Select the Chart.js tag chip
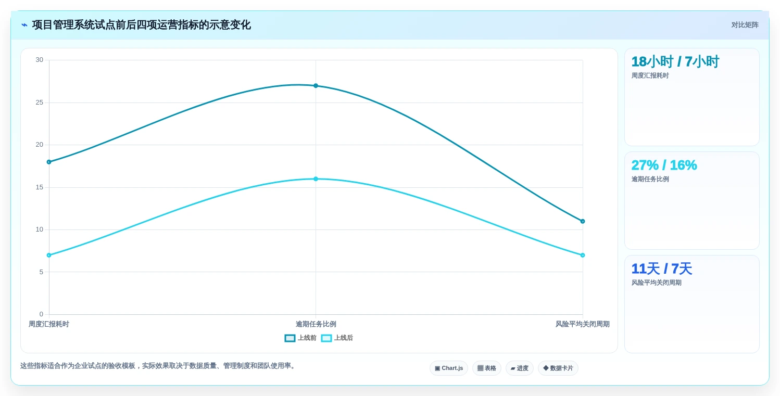 [x=449, y=368]
